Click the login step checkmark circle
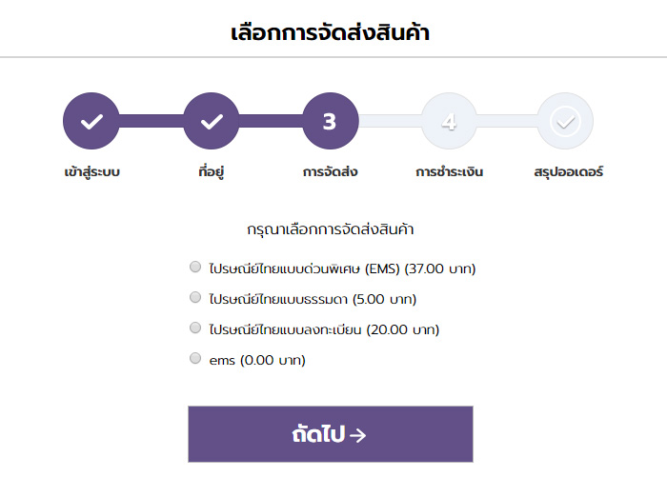This screenshot has height=497, width=667. click(x=91, y=122)
